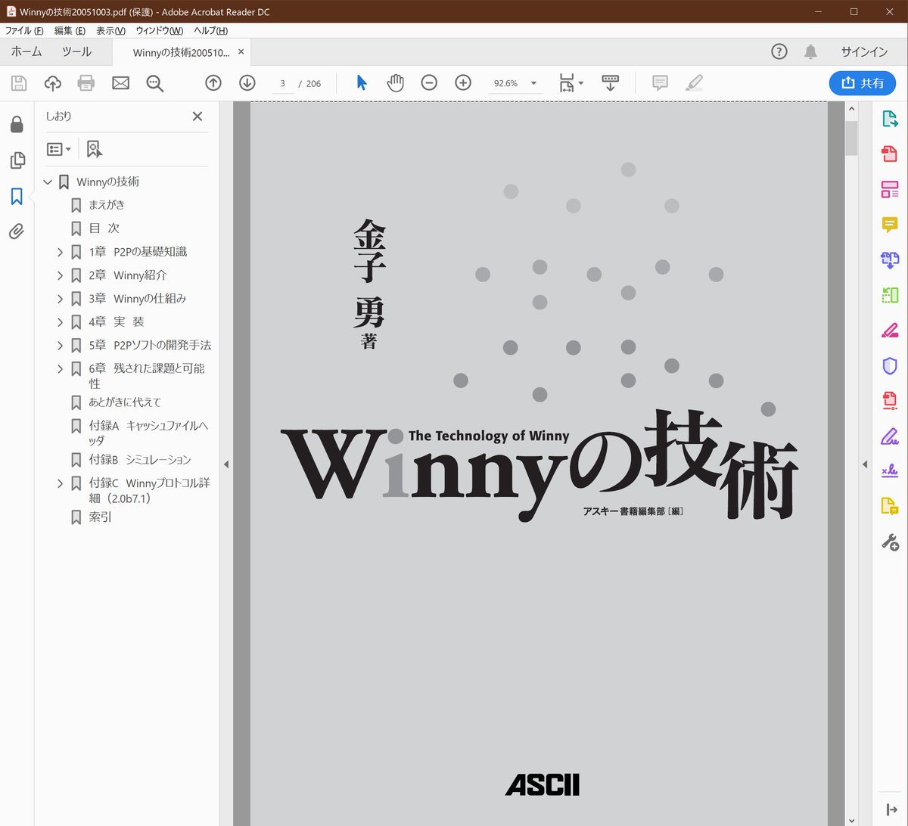The image size is (908, 826).
Task: Open bookmark options list dropdown
Action: coord(59,149)
